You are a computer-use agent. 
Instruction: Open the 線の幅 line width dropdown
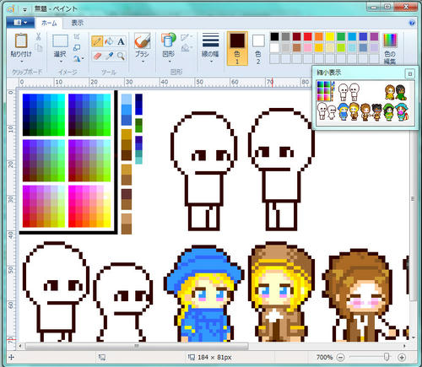tap(210, 48)
